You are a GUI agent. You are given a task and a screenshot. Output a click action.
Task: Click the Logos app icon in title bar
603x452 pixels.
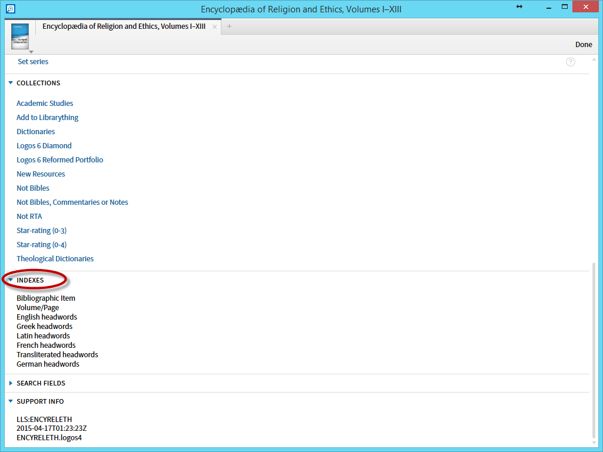[11, 8]
